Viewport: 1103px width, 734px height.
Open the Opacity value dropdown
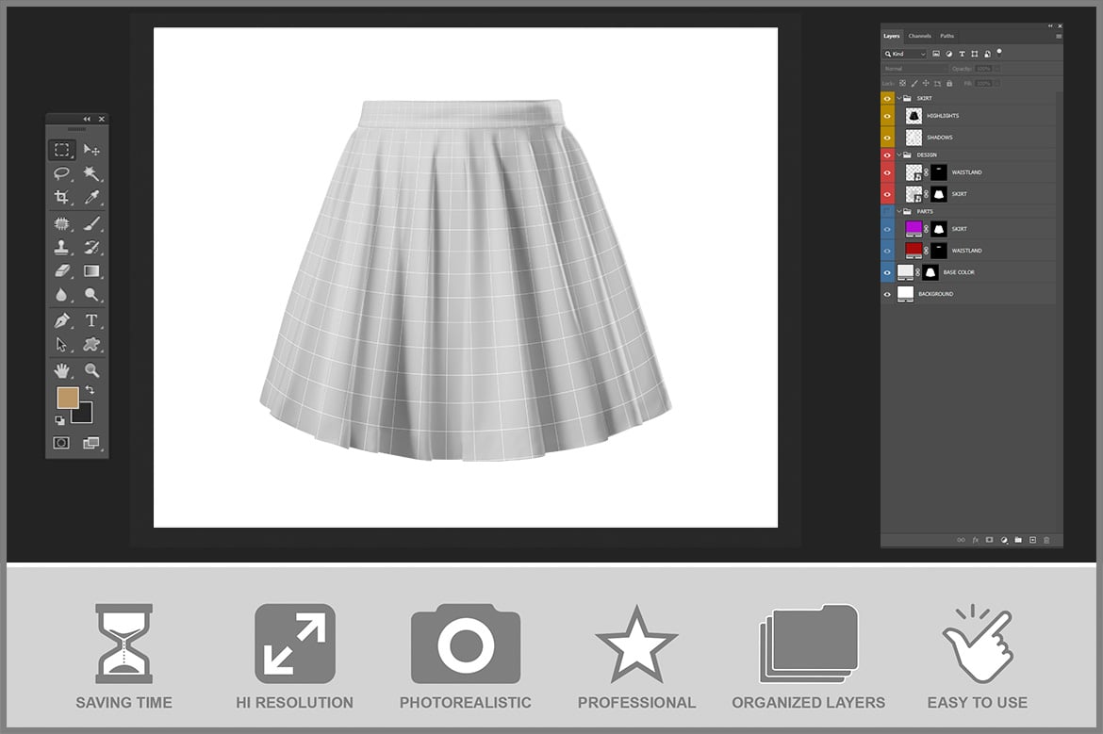(x=996, y=69)
